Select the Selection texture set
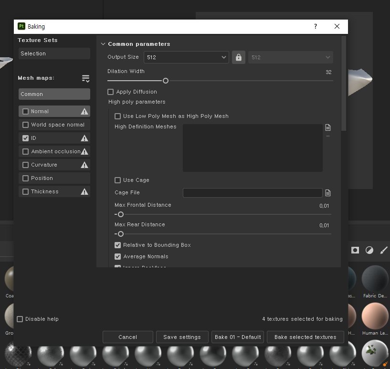The width and height of the screenshot is (390, 369). [54, 54]
